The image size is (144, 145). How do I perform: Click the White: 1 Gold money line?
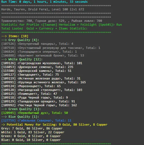(x=33, y=132)
